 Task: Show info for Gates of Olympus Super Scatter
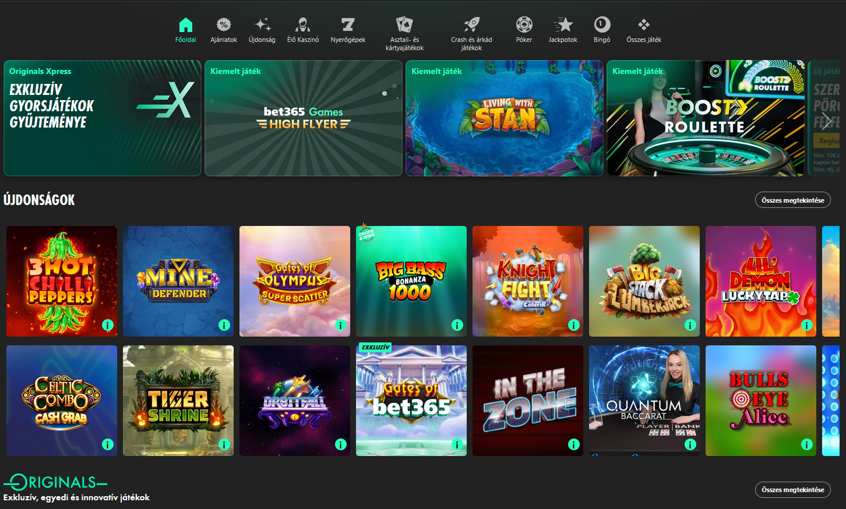[341, 325]
